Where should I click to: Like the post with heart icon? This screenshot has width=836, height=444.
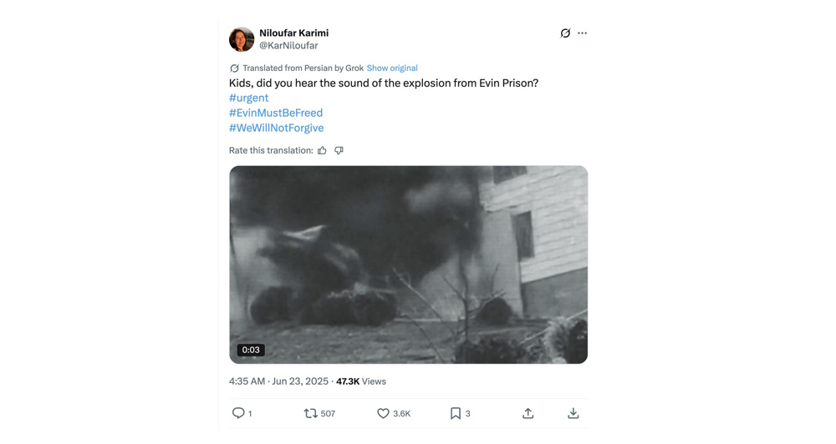coord(384,413)
